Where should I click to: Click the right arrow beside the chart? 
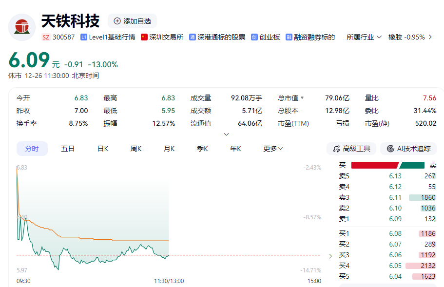click(x=330, y=256)
